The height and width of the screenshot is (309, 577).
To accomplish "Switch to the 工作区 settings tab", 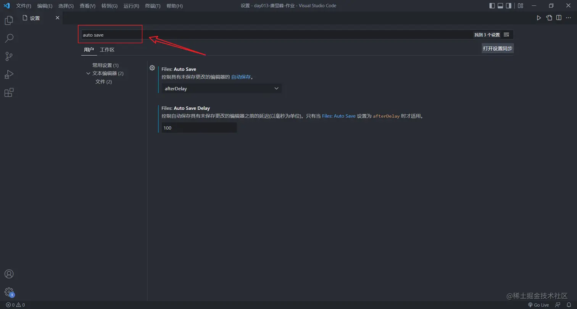I will 107,50.
